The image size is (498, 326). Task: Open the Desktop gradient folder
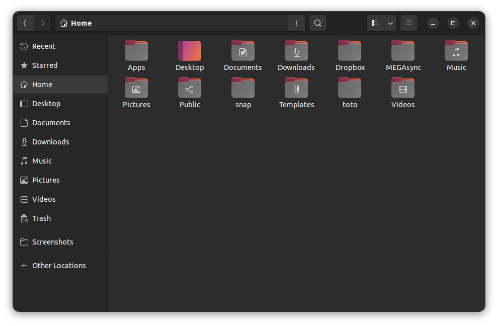click(190, 51)
